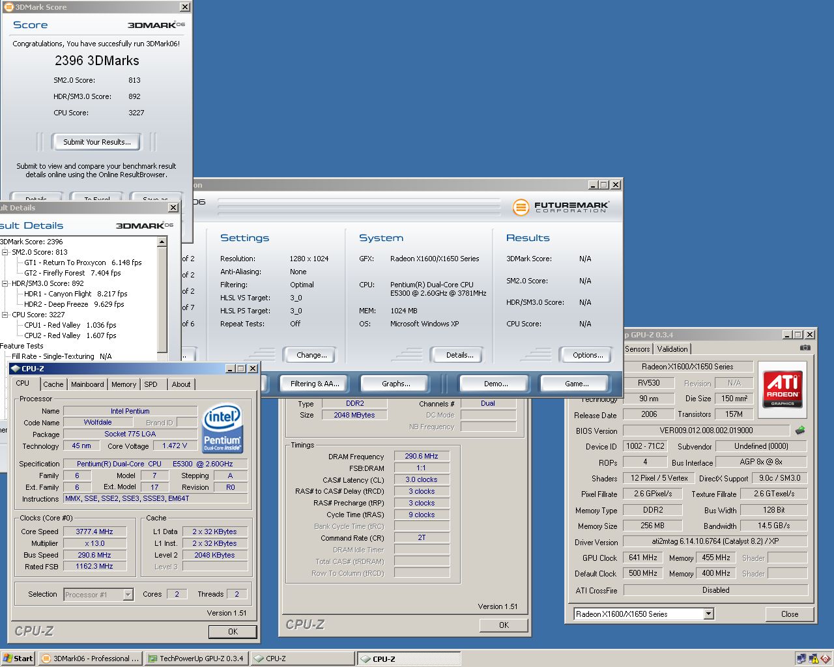This screenshot has height=667, width=834.
Task: Close the Result Details window
Action: point(173,208)
